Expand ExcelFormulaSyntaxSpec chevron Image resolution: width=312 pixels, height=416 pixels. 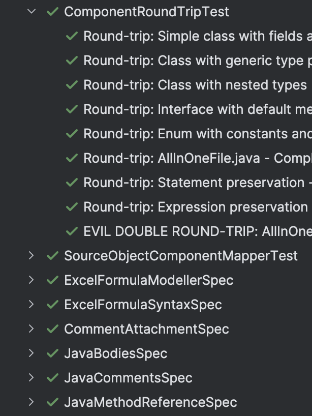click(32, 305)
